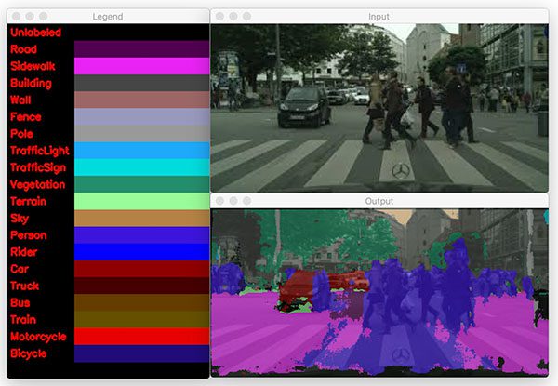558x386 pixels.
Task: Close the Output window
Action: (219, 201)
